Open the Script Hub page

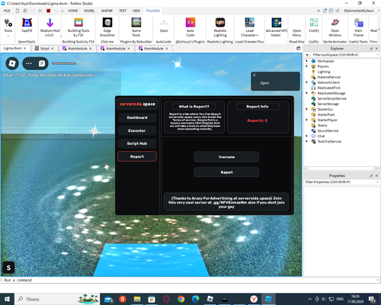tap(137, 143)
